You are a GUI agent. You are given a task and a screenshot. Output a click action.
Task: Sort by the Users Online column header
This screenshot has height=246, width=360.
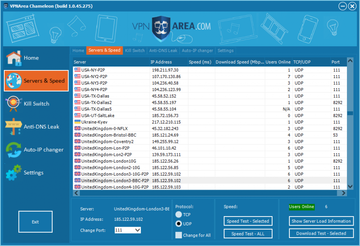click(278, 62)
